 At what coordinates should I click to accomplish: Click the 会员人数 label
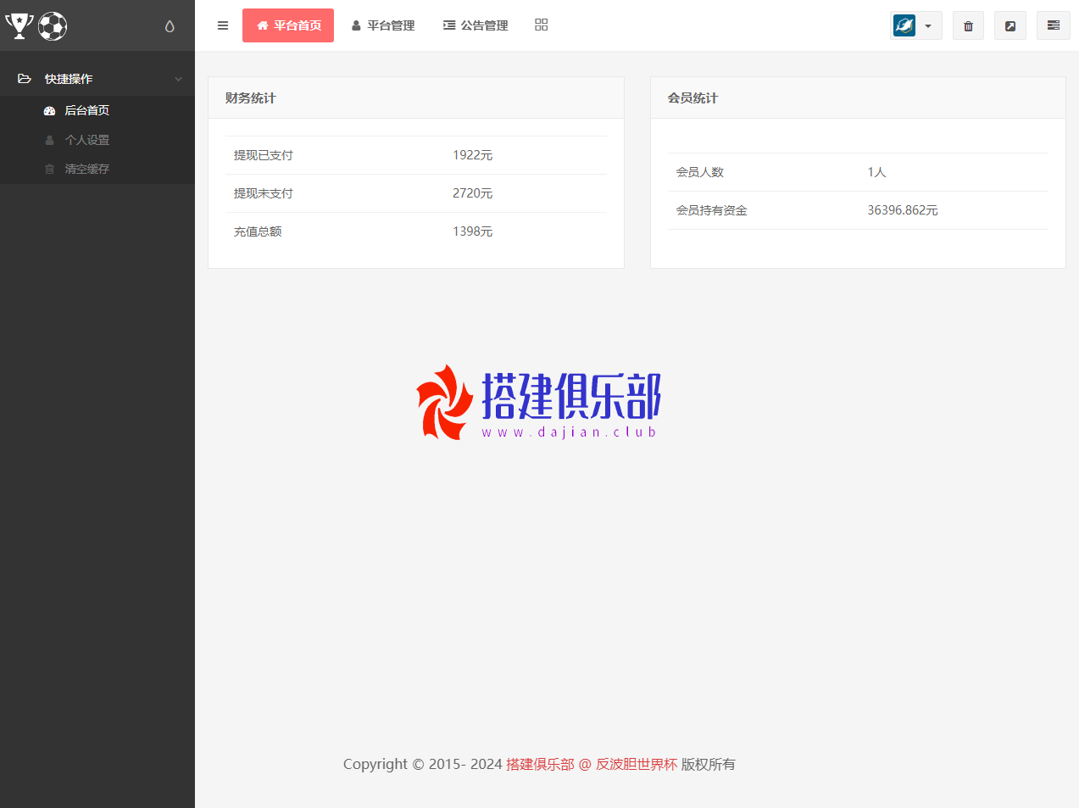click(700, 172)
